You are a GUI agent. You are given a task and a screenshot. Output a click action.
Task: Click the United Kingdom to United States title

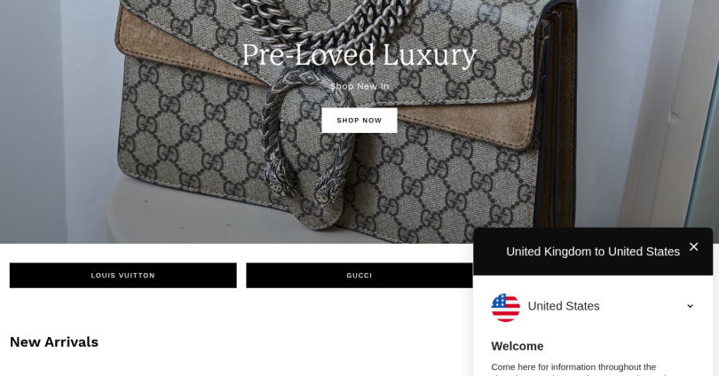click(592, 252)
